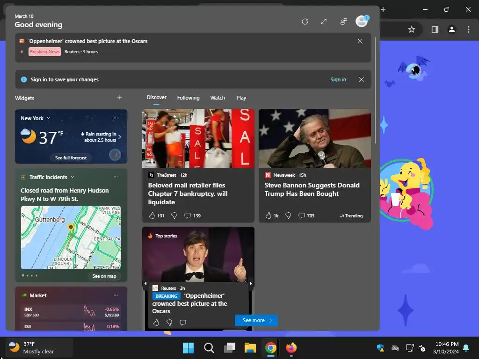Click the Trending label on Bannon article
479x359 pixels.
pos(351,216)
